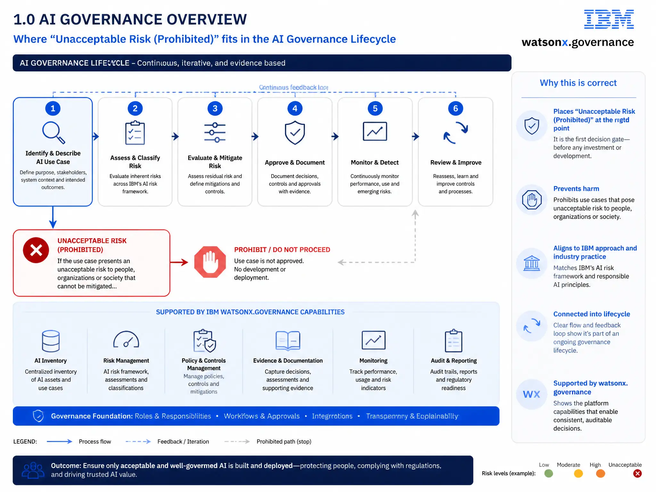Click the Policy & Controls Management label

click(x=204, y=364)
